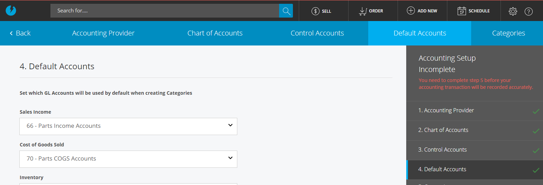Open the settings gear icon

coord(513,11)
